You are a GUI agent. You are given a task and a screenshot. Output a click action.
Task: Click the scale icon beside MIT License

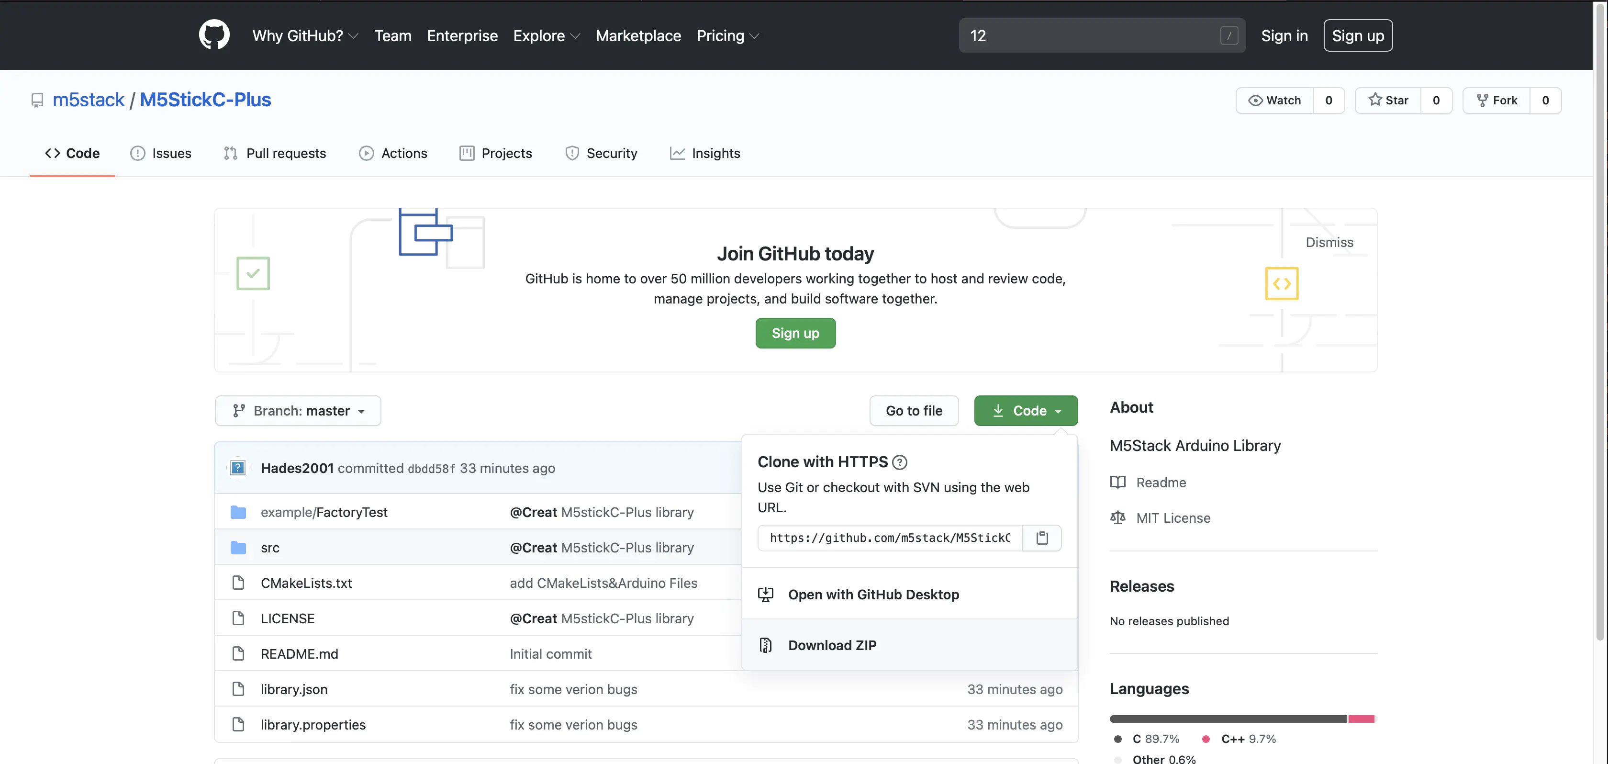(1118, 518)
